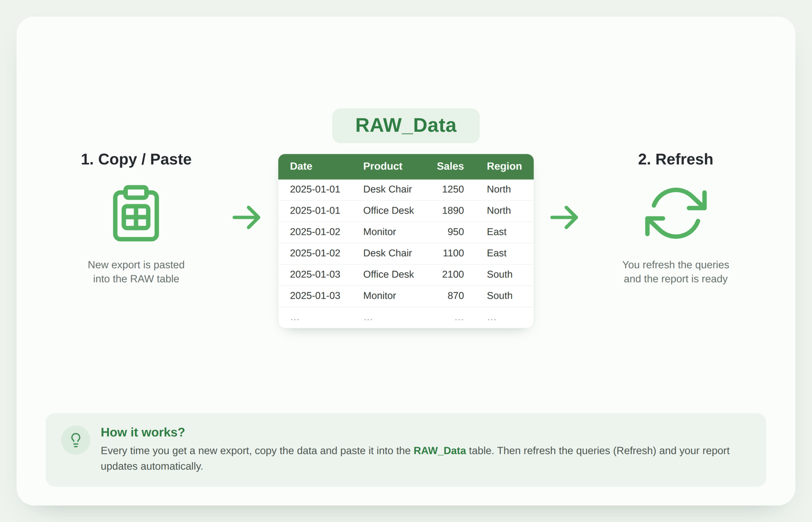This screenshot has height=522, width=812.
Task: Select the Sales column header
Action: (x=450, y=166)
